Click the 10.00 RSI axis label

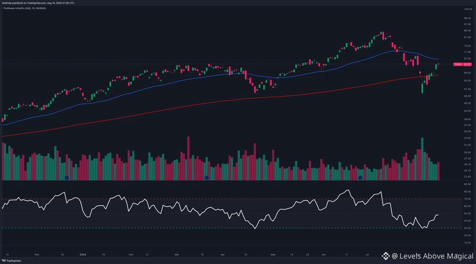(468, 243)
